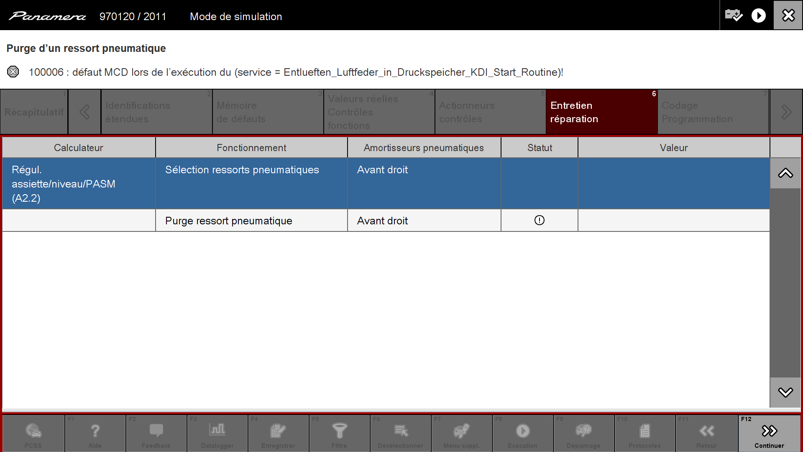The height and width of the screenshot is (452, 803).
Task: Switch to Actionneurs contrôles tab
Action: coord(491,112)
